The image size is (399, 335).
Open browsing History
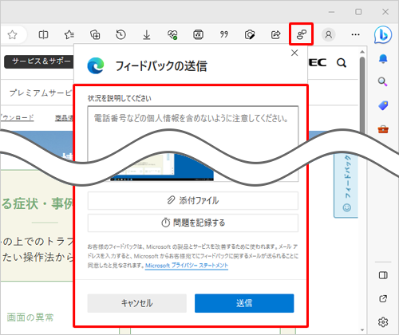120,35
